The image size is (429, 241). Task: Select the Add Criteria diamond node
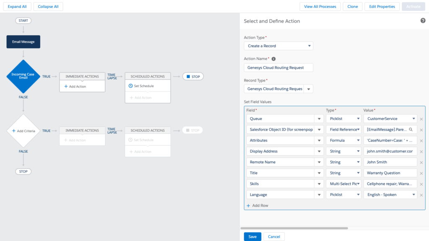tap(23, 130)
